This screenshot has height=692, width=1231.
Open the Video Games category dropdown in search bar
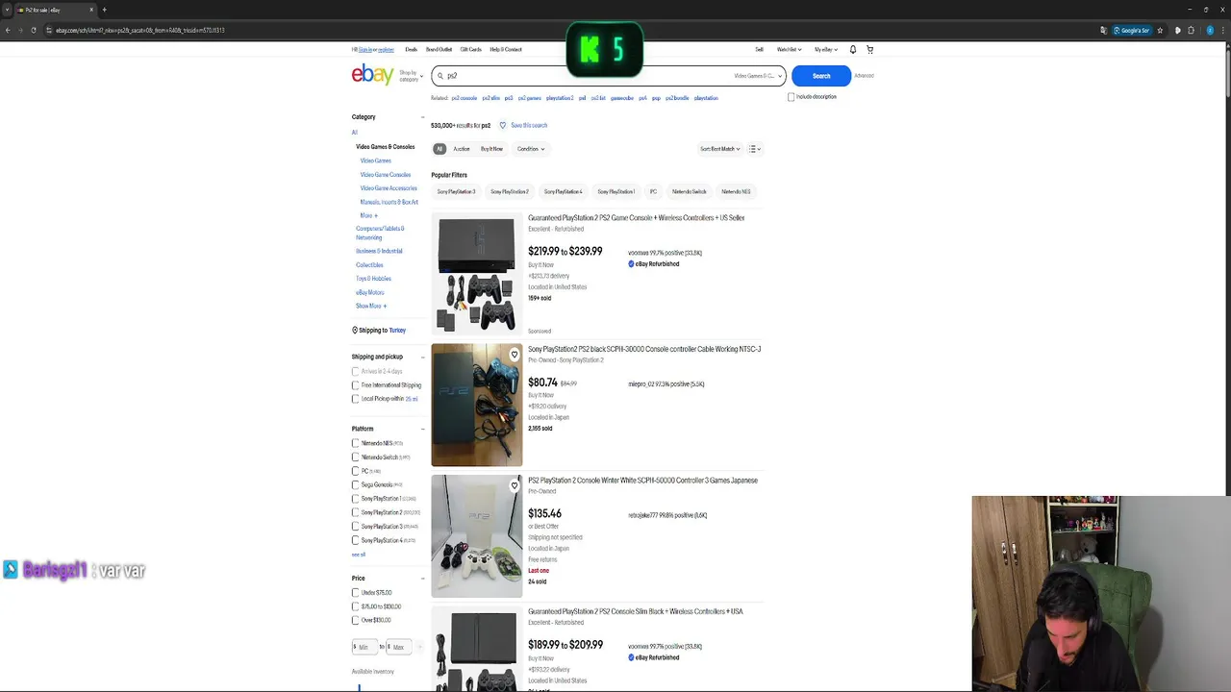758,76
